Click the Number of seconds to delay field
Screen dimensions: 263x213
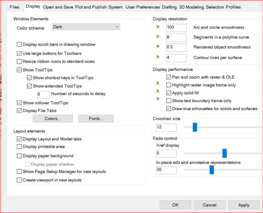(43, 94)
